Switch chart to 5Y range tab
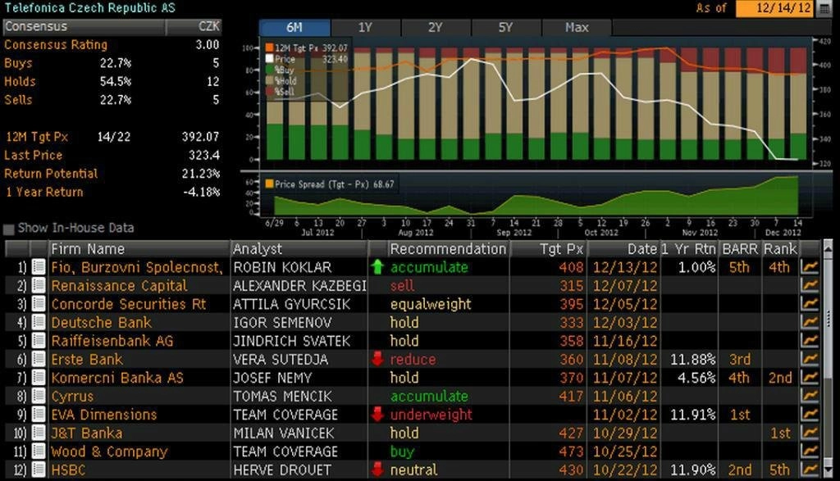 [505, 27]
